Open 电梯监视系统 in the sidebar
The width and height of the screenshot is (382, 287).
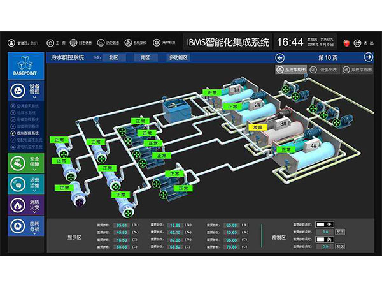click(x=25, y=120)
